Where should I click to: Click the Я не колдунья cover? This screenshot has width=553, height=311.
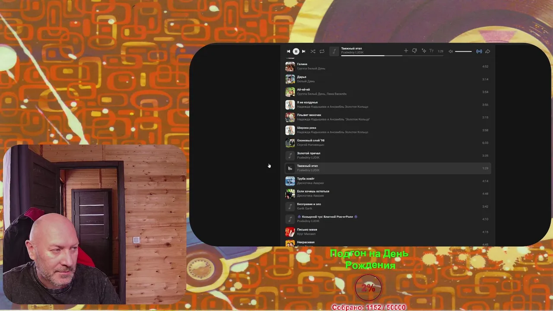pyautogui.click(x=290, y=105)
